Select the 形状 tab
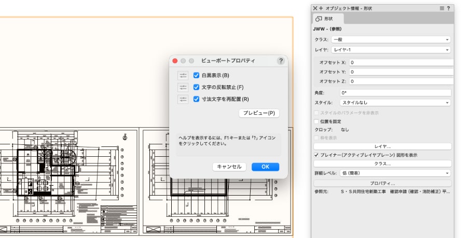The image size is (467, 238). (328, 19)
